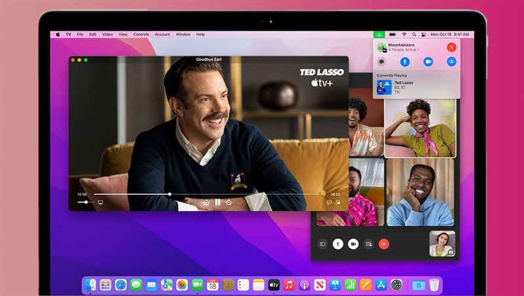The height and width of the screenshot is (296, 524).
Task: Adjust the player volume slider
Action: [x=86, y=202]
